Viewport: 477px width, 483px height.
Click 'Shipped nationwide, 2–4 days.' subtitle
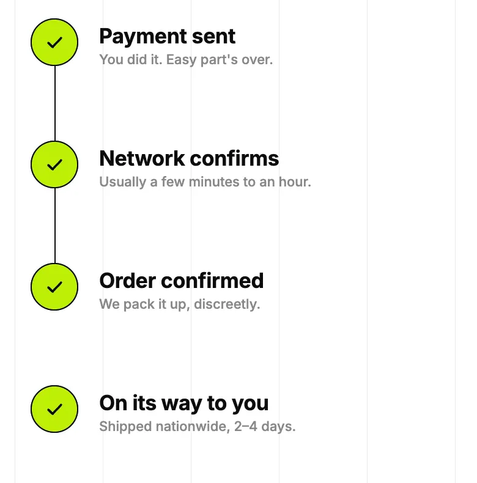197,427
